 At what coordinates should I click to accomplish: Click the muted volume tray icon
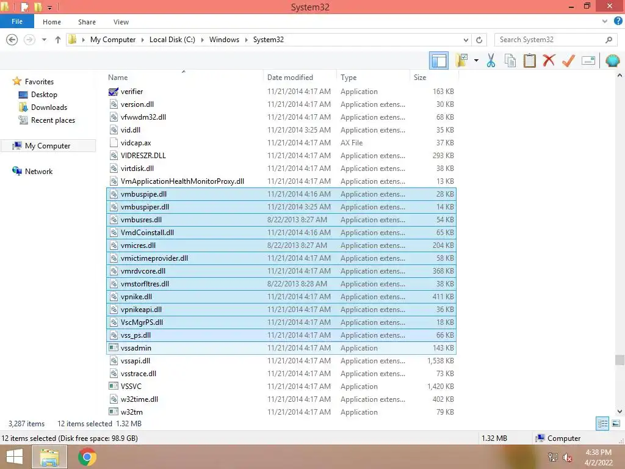pos(567,457)
